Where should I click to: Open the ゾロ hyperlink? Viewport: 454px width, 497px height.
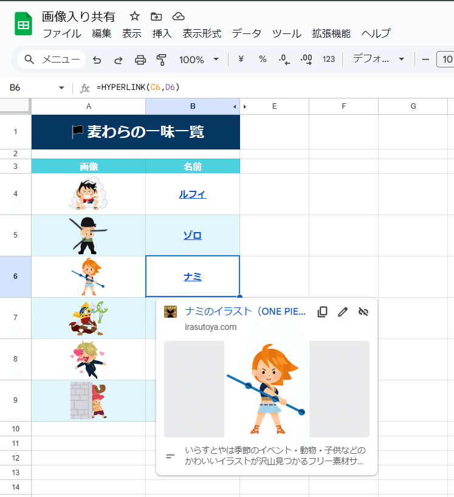(x=193, y=235)
